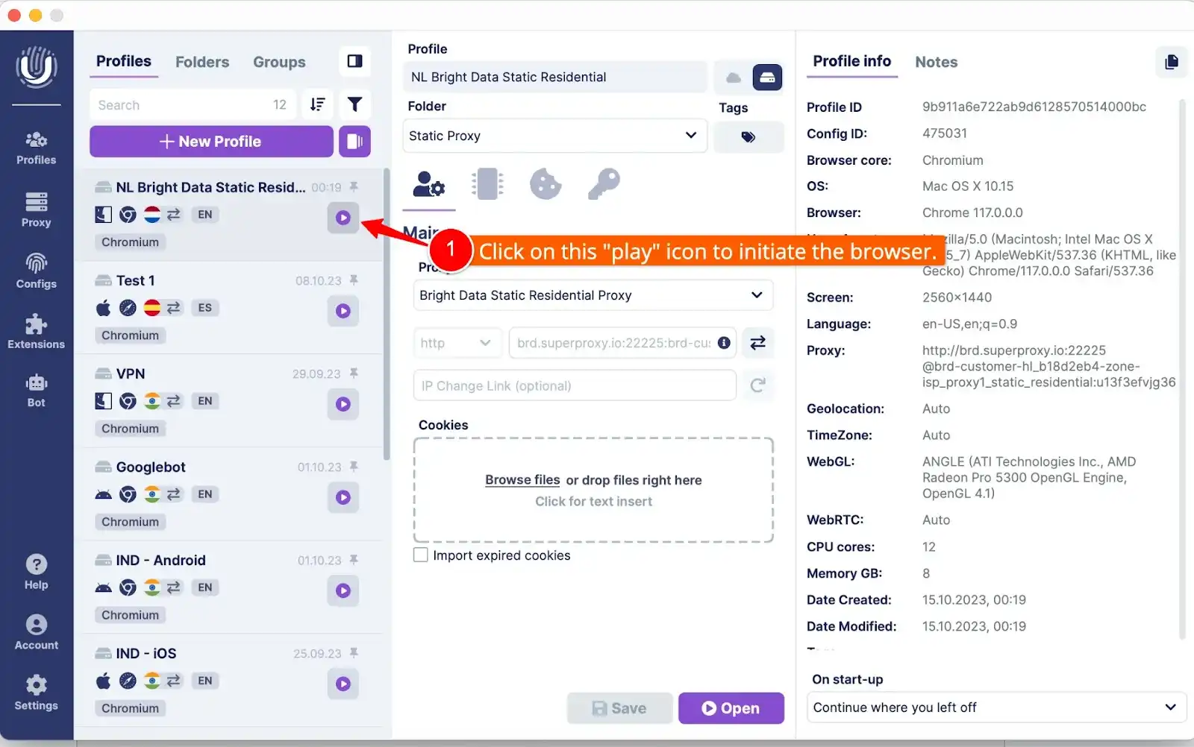Expand the Static Proxy folder dropdown
The image size is (1194, 747).
554,136
